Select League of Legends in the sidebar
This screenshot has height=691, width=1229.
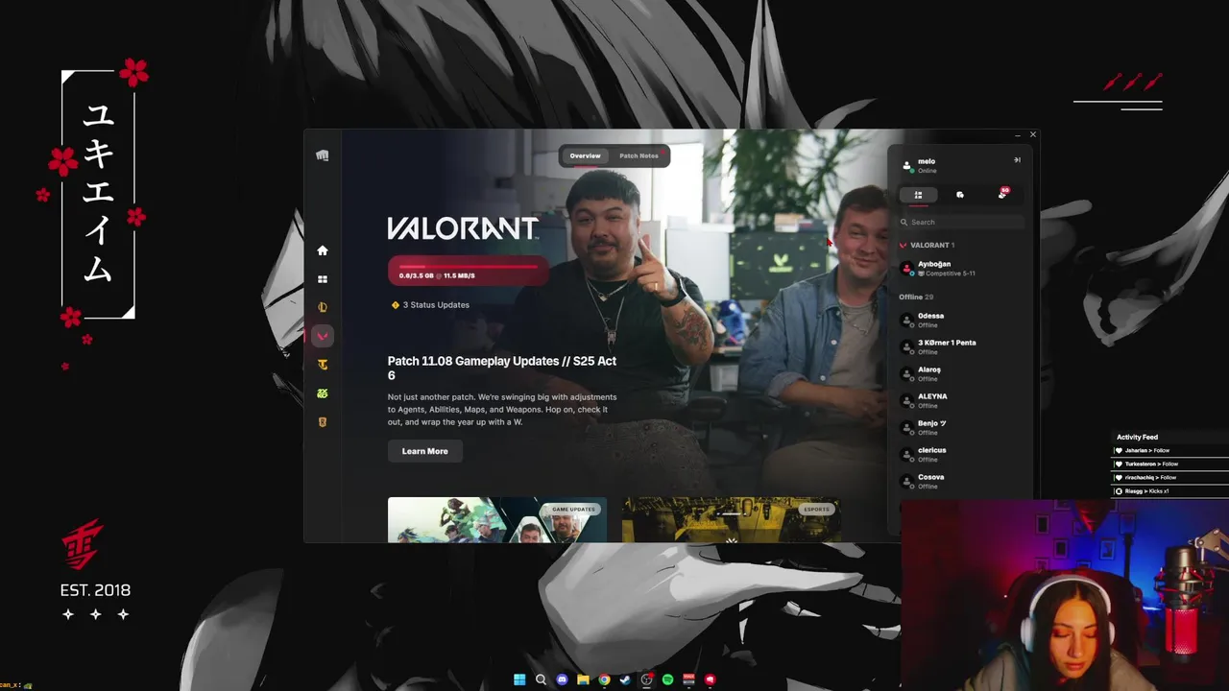coord(323,307)
